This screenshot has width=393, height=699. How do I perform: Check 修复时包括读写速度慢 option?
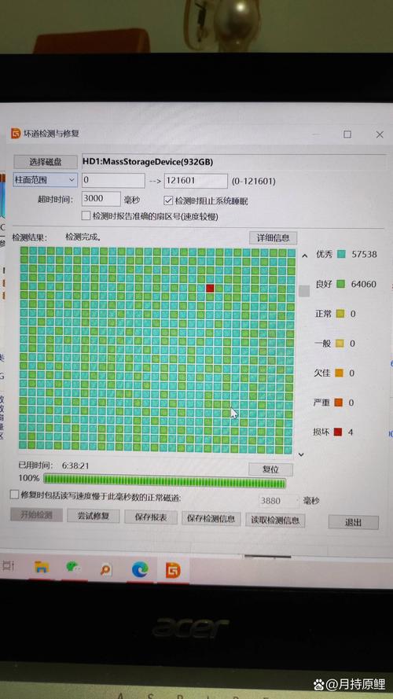point(14,495)
